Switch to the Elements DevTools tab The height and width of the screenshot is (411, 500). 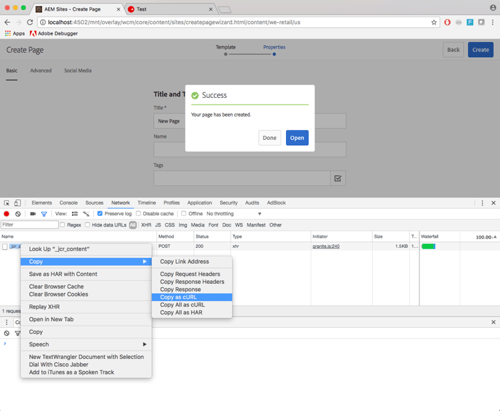[x=42, y=203]
